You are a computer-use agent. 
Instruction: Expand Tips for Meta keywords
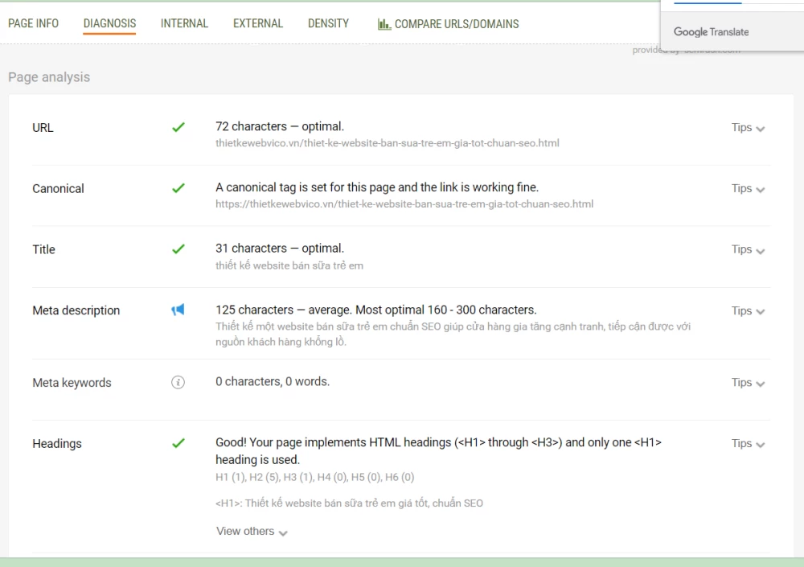pyautogui.click(x=748, y=383)
